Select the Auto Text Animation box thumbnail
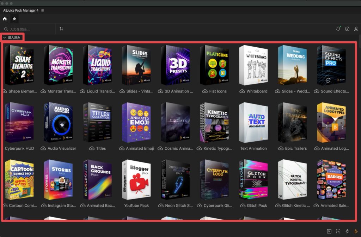This screenshot has height=237, width=361. (253, 122)
